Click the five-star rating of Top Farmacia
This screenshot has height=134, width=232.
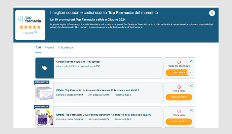tap(30, 27)
